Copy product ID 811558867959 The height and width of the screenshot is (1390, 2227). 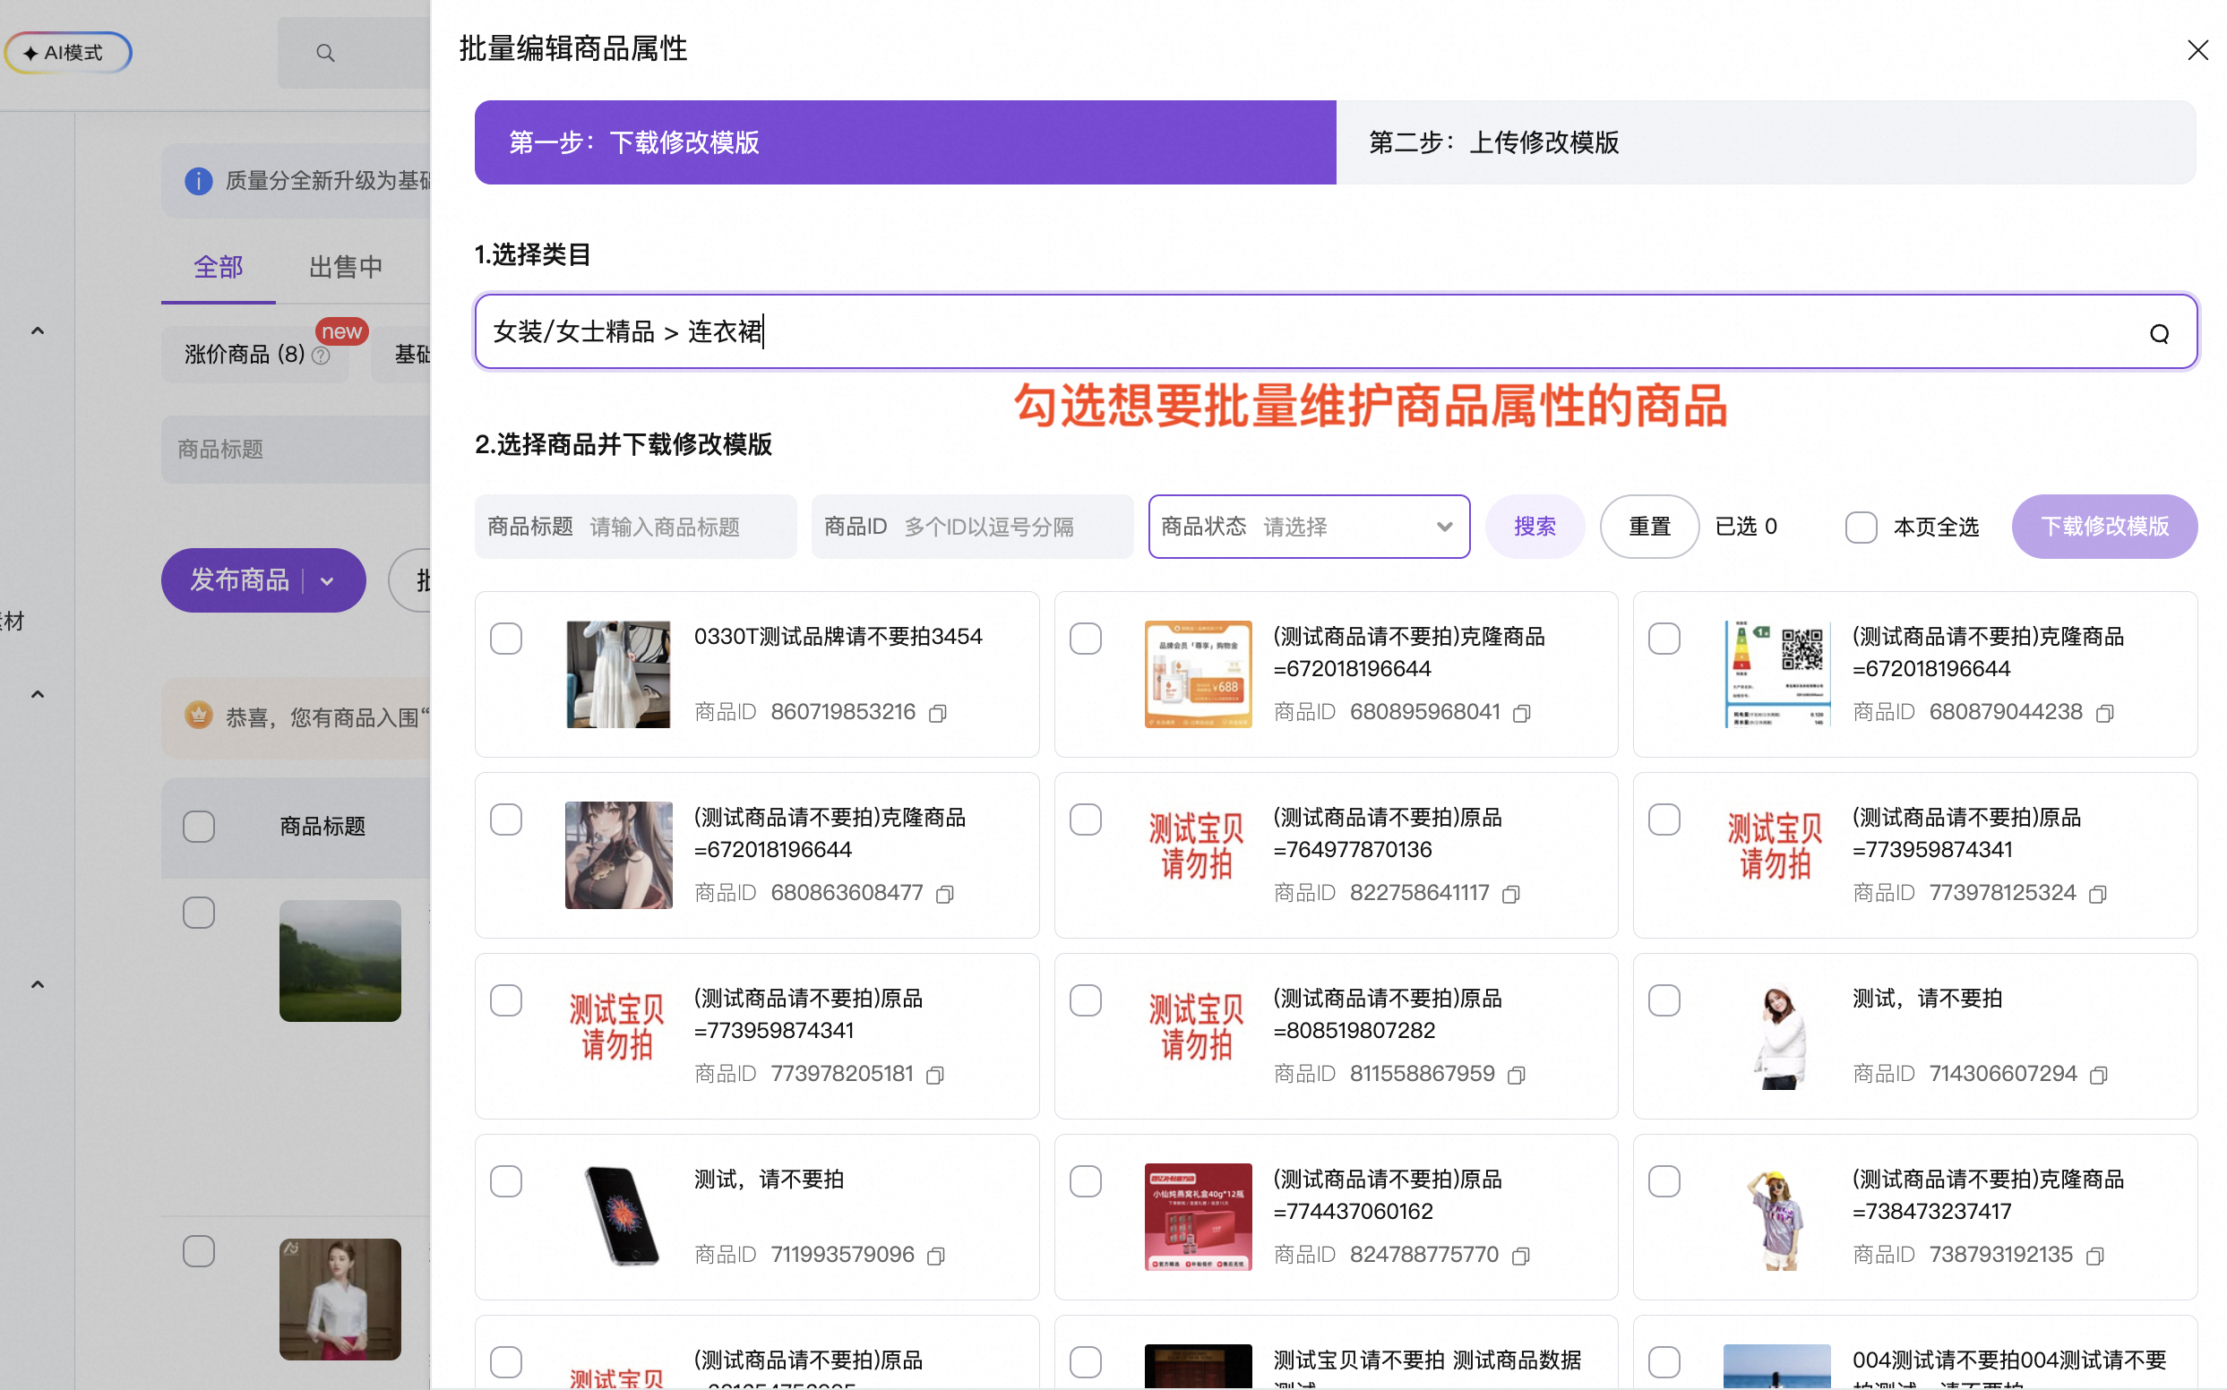pyautogui.click(x=1517, y=1076)
